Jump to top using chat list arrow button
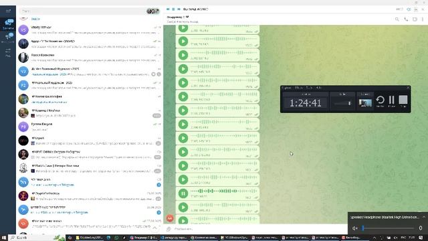The image size is (428, 241). pyautogui.click(x=154, y=228)
